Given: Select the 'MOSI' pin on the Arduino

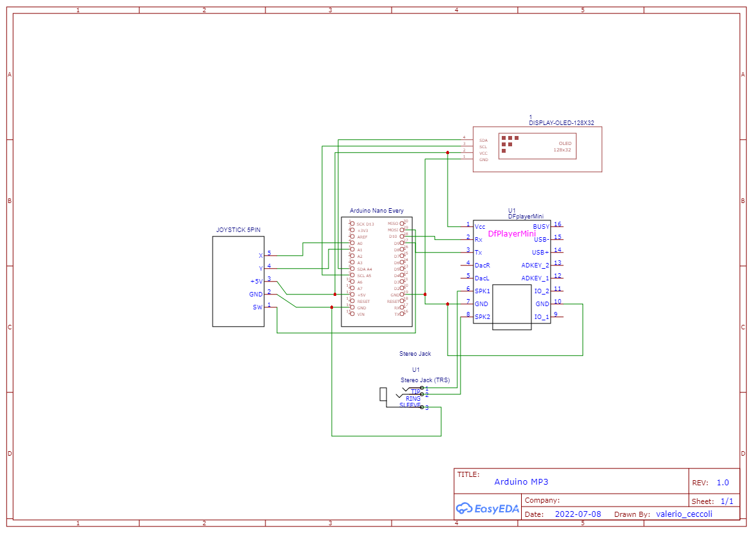Looking at the screenshot, I should click(393, 229).
